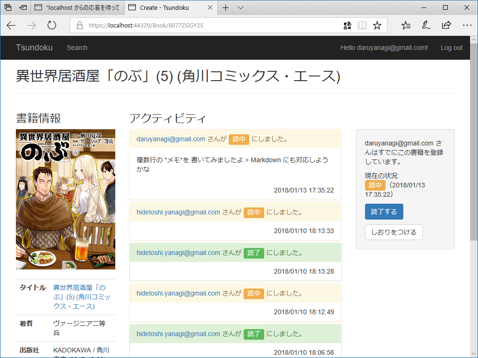Open the tab preview chevron
This screenshot has height=358, width=478.
[x=240, y=7]
